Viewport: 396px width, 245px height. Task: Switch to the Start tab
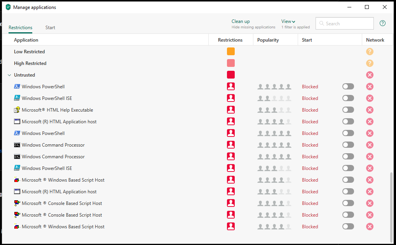coord(50,28)
